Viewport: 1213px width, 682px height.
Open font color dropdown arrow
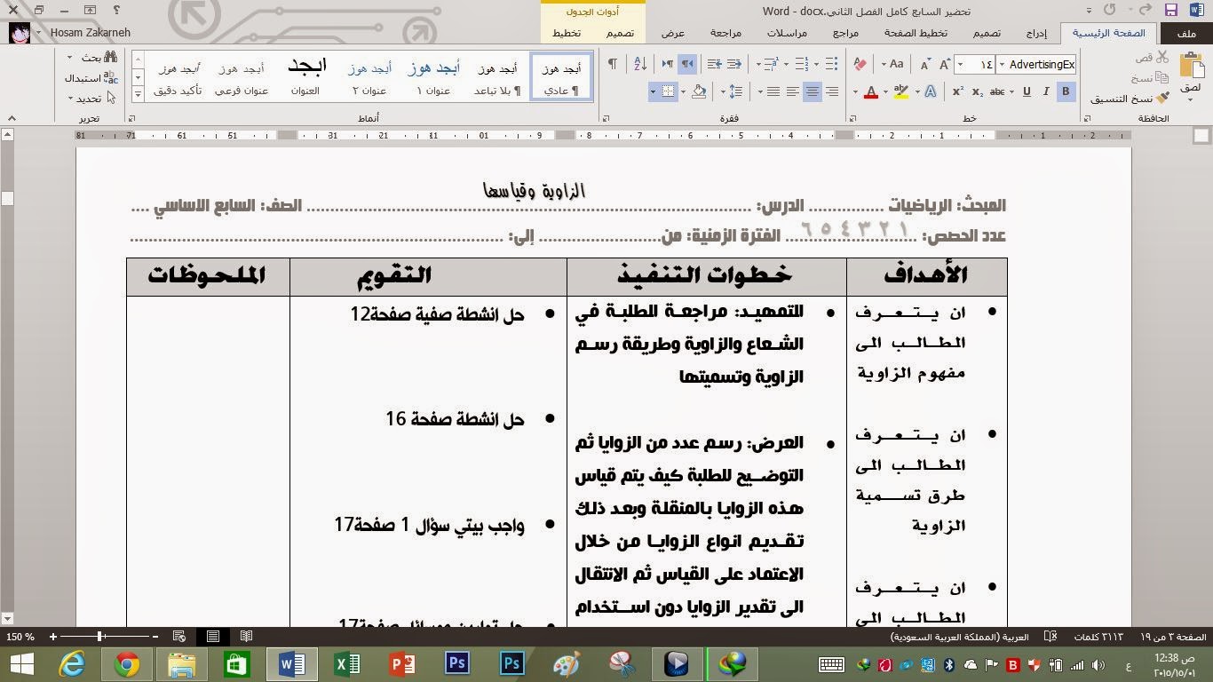click(855, 91)
